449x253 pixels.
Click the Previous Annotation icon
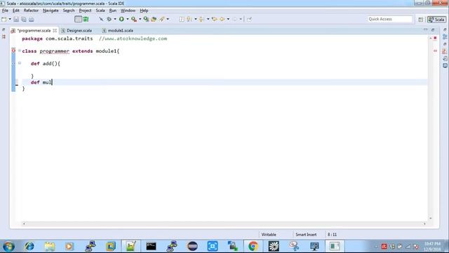tap(201, 19)
